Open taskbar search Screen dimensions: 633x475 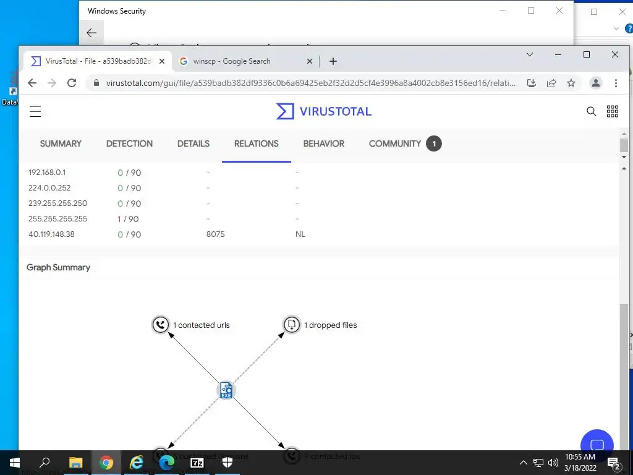pos(45,463)
